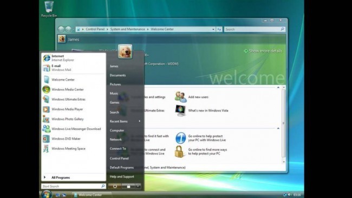Click the Start Search input field
352x198 pixels.
click(74, 186)
